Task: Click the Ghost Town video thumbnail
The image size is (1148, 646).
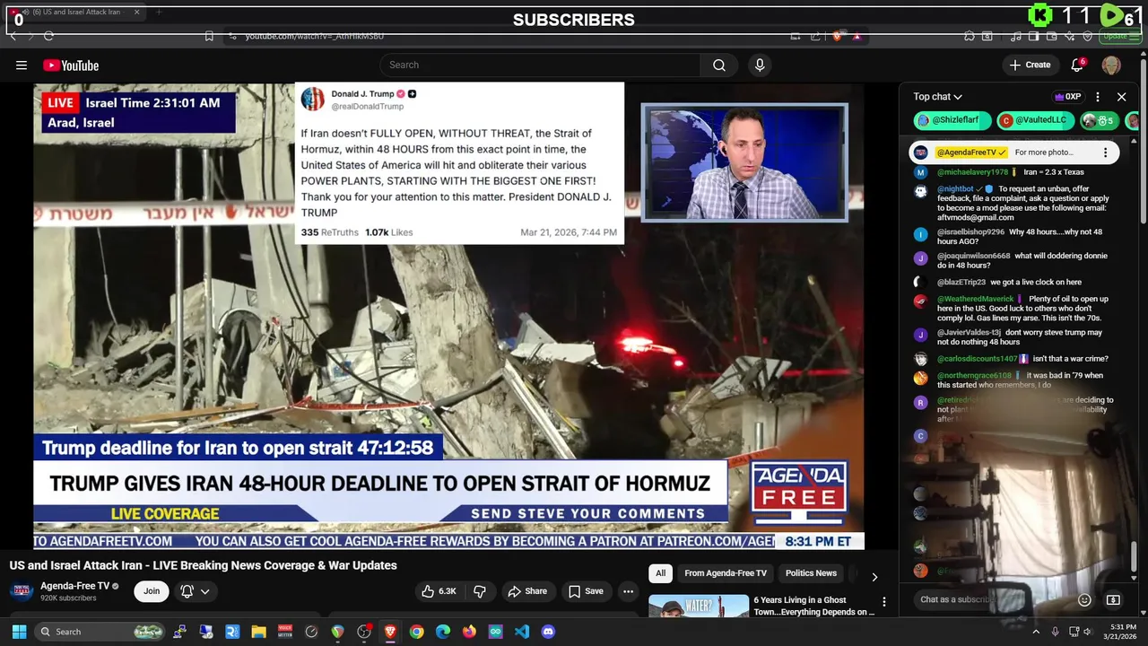Action: (699, 606)
